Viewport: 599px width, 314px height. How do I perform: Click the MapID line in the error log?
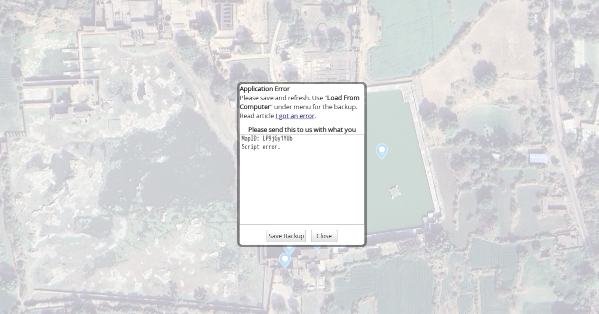pyautogui.click(x=267, y=139)
